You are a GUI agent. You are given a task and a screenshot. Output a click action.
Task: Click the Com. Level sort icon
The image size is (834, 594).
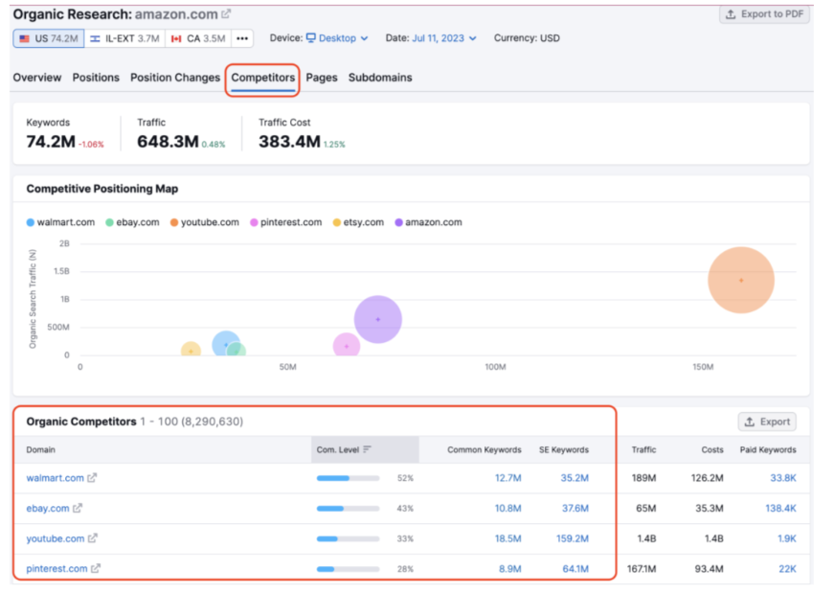pos(367,449)
